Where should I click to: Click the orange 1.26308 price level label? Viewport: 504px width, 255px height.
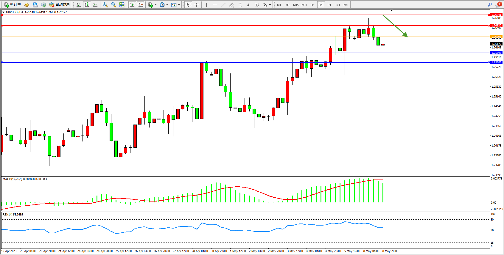496,37
